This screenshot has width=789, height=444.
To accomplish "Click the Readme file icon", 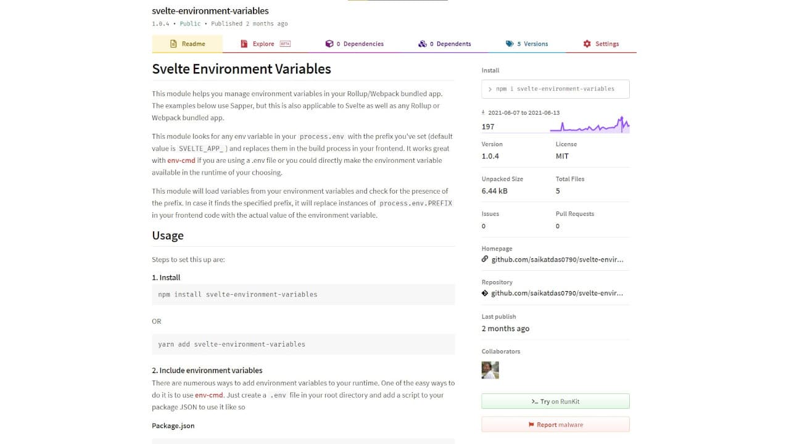I will (173, 44).
